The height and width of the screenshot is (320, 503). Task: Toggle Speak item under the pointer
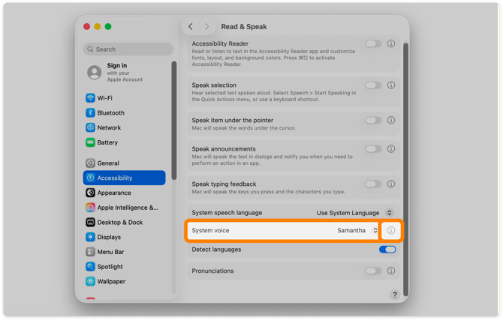pos(373,120)
